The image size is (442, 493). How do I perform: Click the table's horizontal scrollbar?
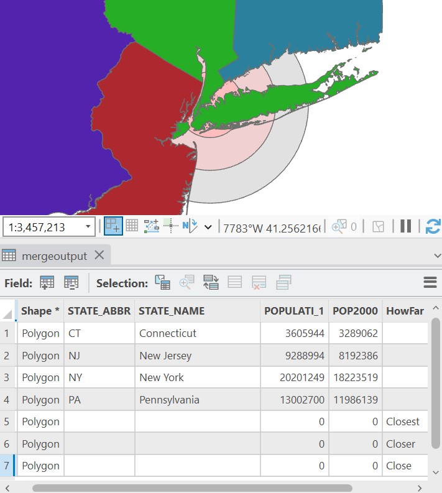click(193, 488)
